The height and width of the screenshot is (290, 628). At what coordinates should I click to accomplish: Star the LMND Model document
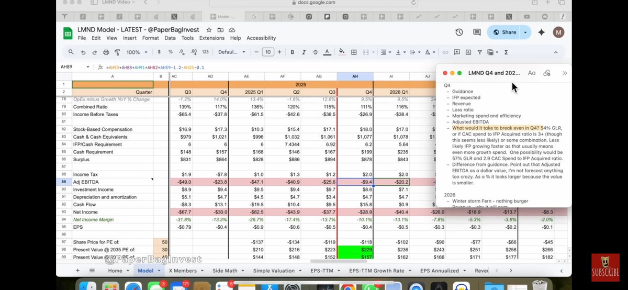(x=209, y=30)
